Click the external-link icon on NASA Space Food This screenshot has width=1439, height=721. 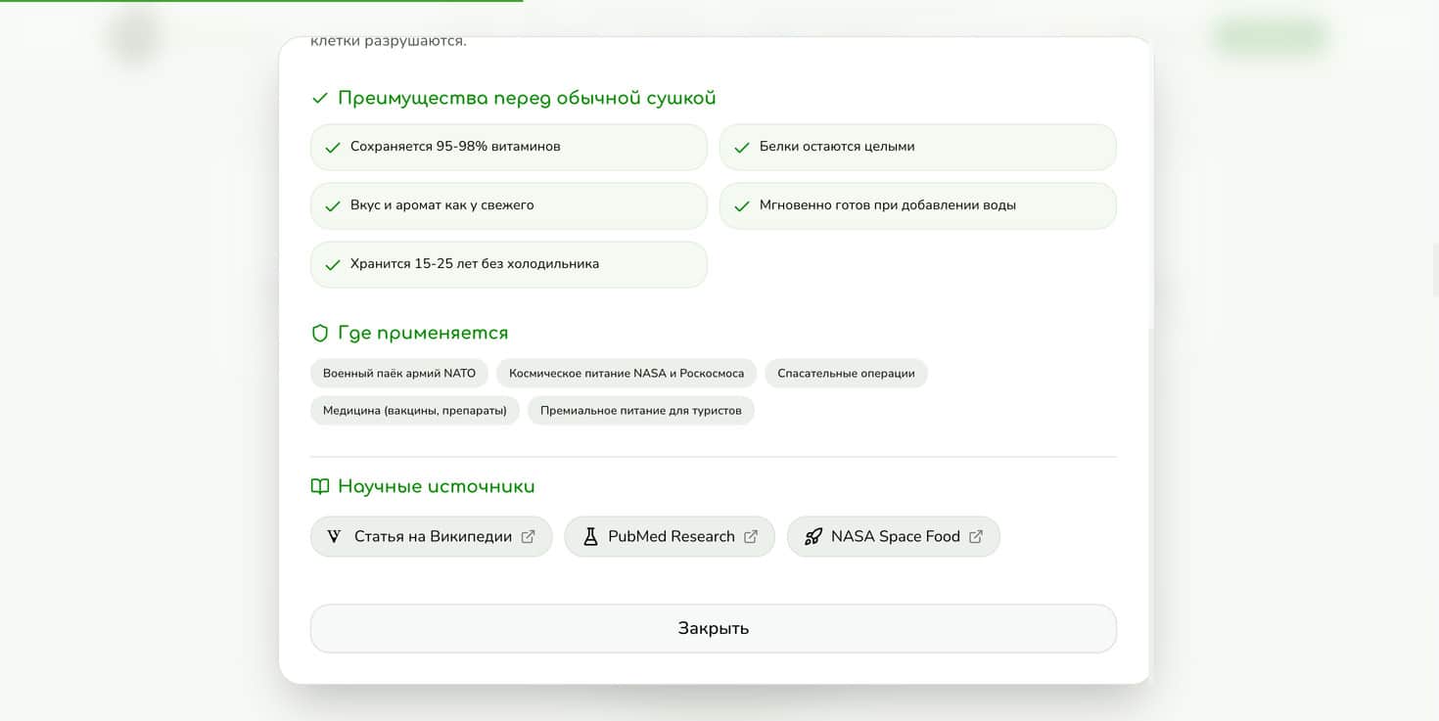[975, 536]
